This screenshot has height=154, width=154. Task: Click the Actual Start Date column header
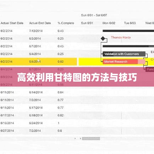(x=12, y=23)
